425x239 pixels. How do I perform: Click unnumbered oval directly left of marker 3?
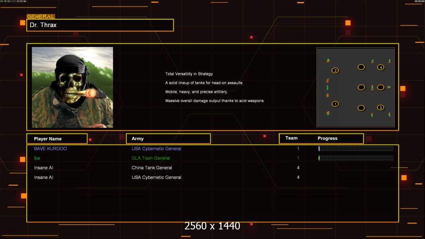(x=361, y=108)
